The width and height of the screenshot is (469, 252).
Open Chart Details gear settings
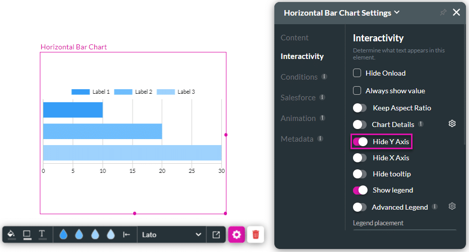(x=452, y=123)
